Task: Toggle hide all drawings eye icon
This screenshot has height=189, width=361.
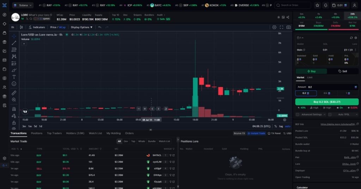Action: point(14,129)
